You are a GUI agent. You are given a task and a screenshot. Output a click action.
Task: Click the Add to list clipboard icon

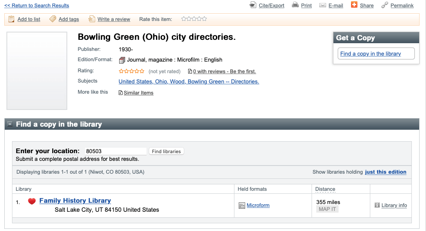[x=12, y=19]
